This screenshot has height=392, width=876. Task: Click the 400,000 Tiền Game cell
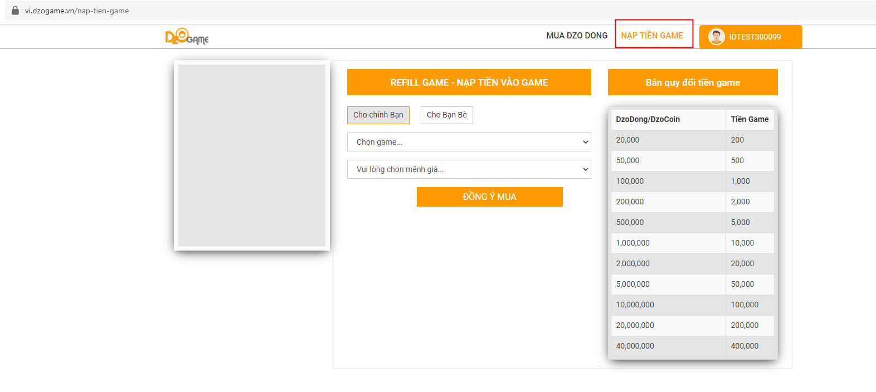744,346
